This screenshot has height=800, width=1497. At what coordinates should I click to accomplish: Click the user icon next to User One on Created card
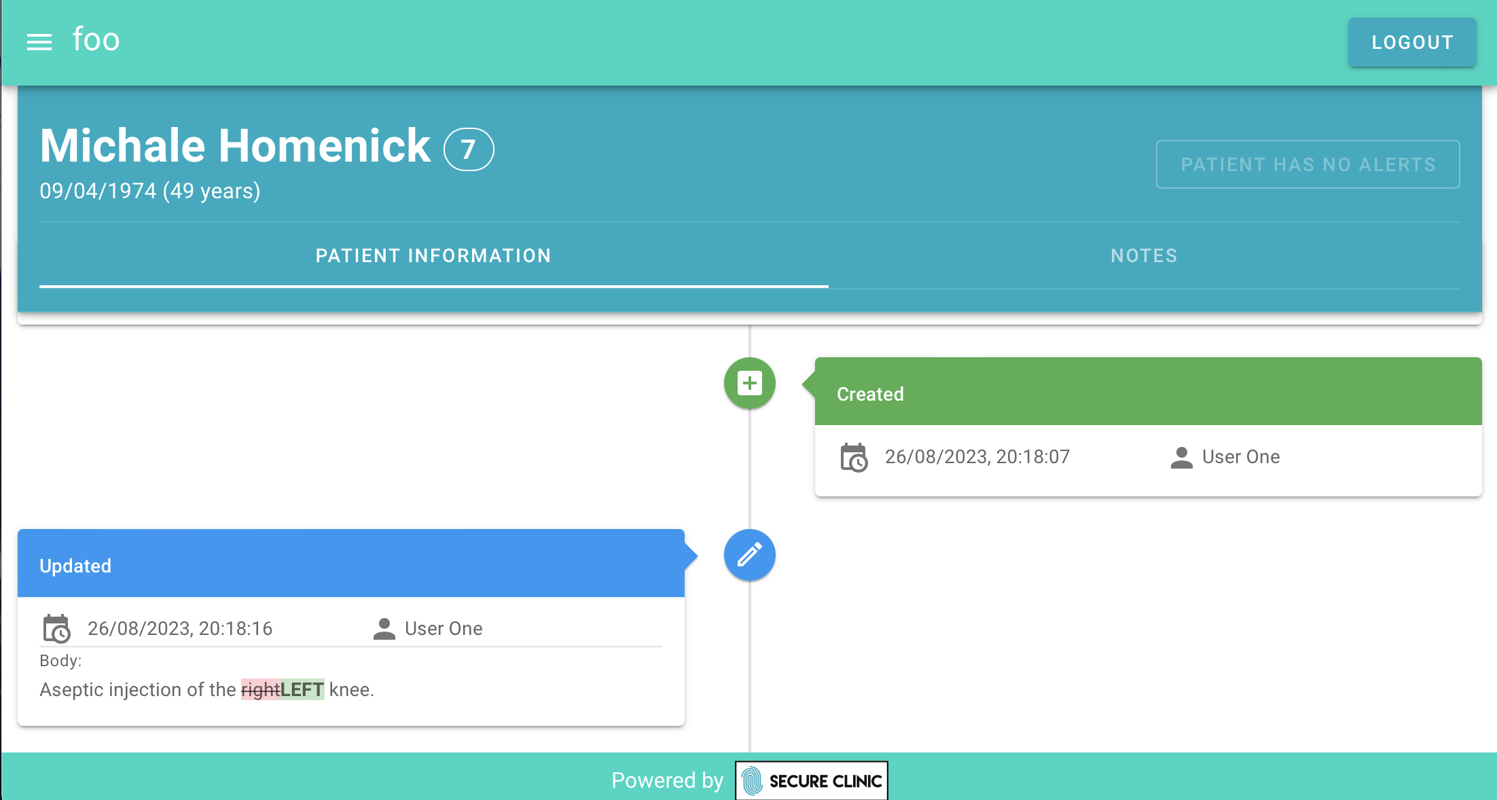1180,457
